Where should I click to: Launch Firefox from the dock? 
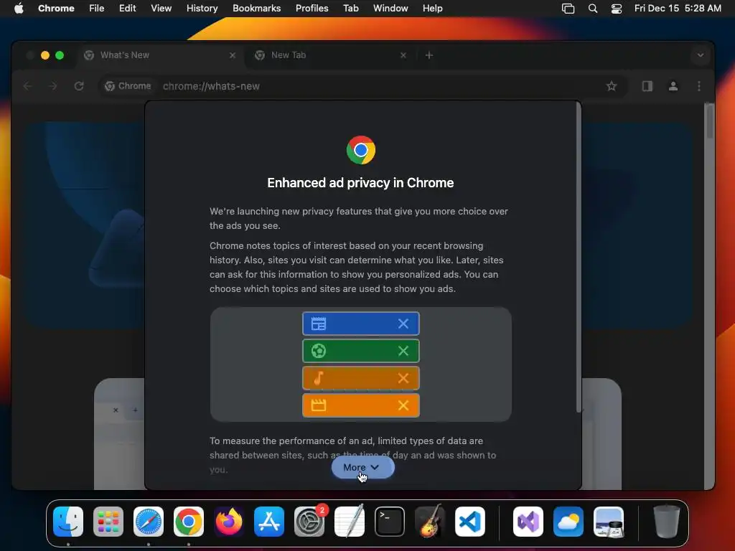click(229, 522)
